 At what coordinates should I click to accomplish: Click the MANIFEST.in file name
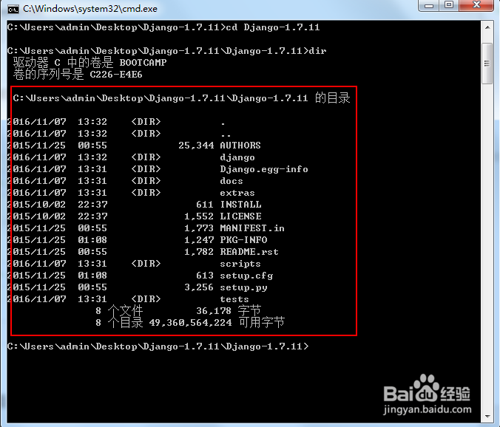coord(252,228)
